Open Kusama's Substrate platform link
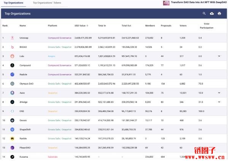Viewport: 228px width, 161px height. (x=53, y=157)
